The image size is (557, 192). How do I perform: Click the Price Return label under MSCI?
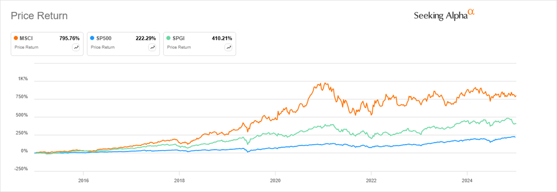coord(26,47)
